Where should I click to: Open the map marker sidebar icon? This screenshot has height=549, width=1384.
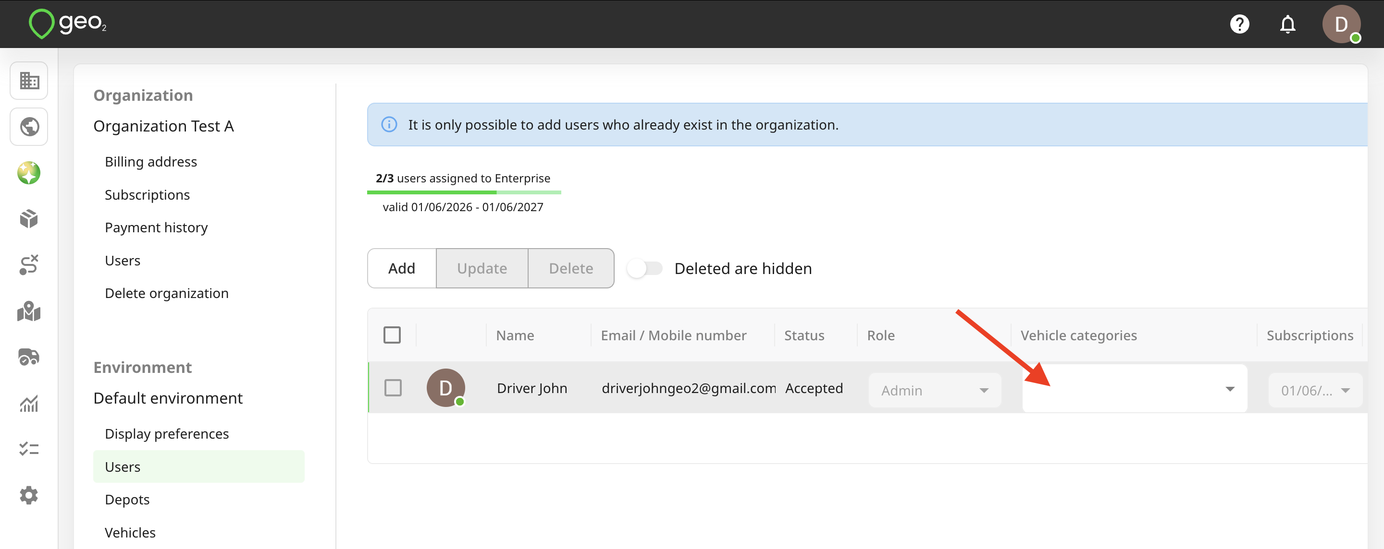(x=29, y=310)
